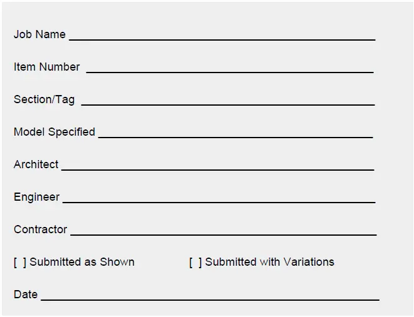414x317 pixels.
Task: Click the "Submitted as Shown" text
Action: pyautogui.click(x=82, y=262)
